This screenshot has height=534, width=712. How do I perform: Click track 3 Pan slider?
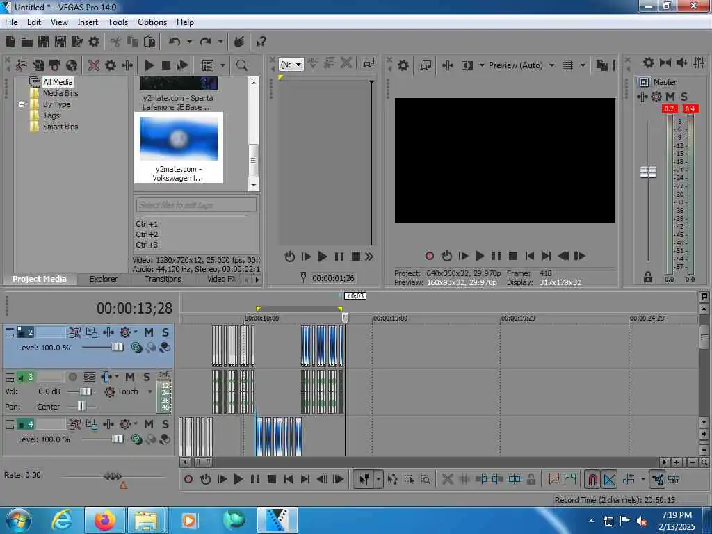[81, 406]
